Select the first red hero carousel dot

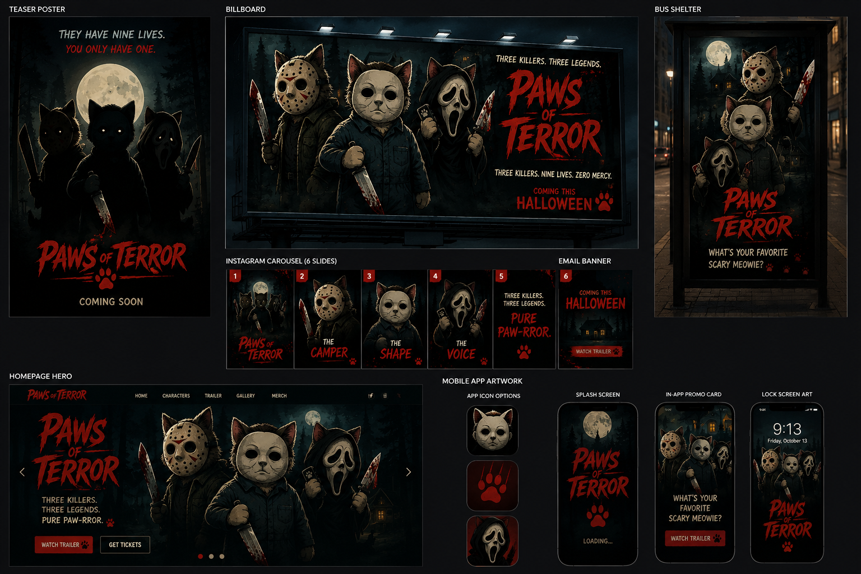coord(201,557)
